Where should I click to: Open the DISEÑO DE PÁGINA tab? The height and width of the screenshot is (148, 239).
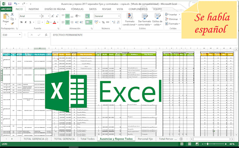pyautogui.click(x=55, y=9)
